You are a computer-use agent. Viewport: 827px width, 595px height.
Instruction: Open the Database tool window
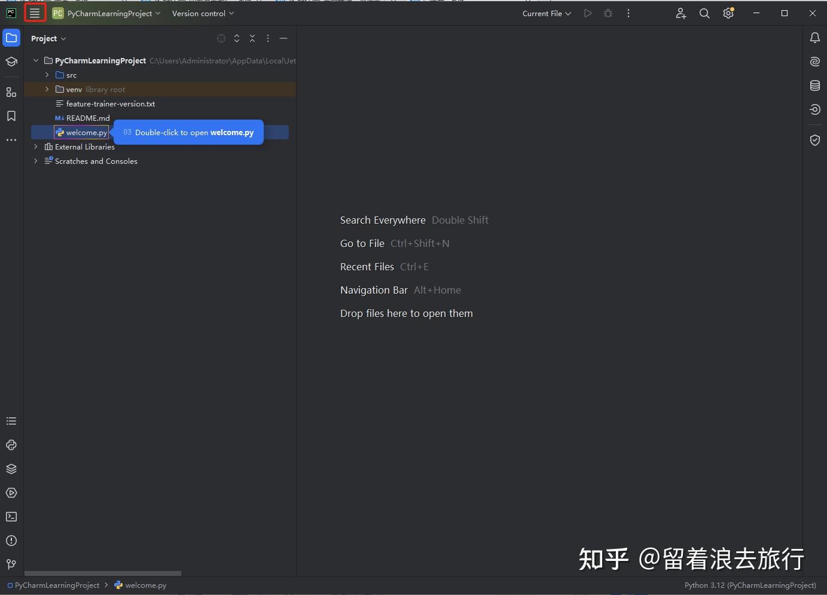815,86
